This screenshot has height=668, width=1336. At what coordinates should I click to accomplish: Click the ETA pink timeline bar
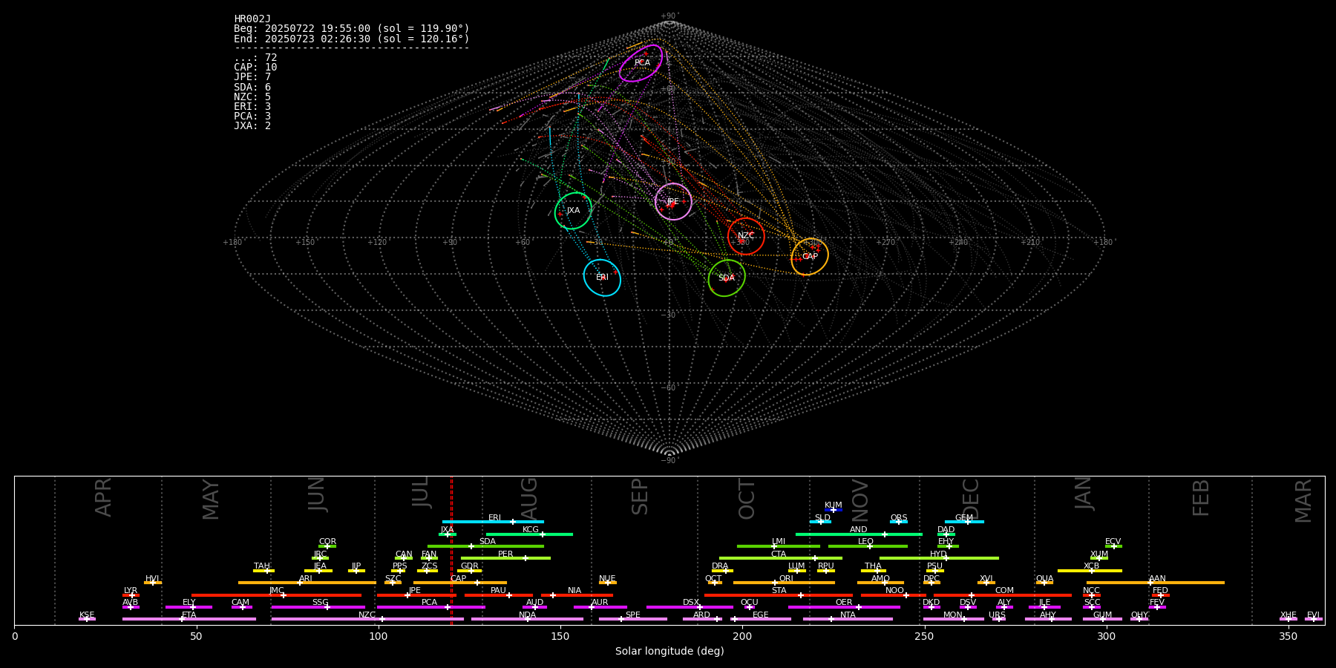pos(189,619)
